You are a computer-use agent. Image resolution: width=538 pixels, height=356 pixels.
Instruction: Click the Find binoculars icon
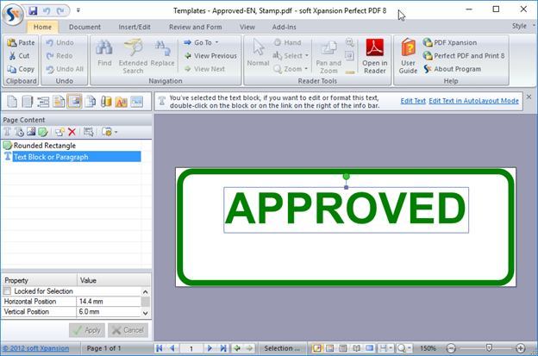(104, 55)
